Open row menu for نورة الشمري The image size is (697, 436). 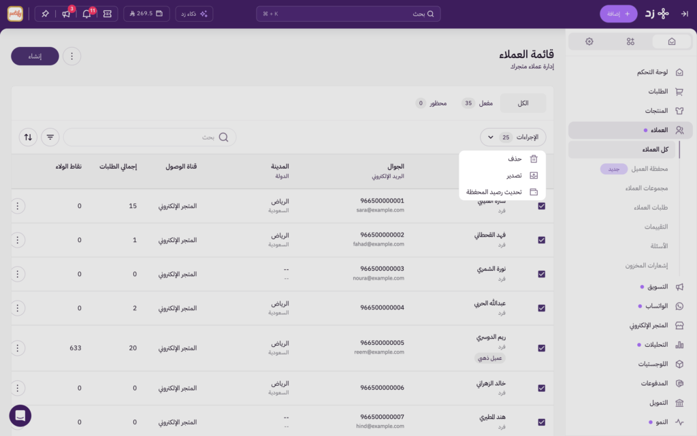point(18,274)
